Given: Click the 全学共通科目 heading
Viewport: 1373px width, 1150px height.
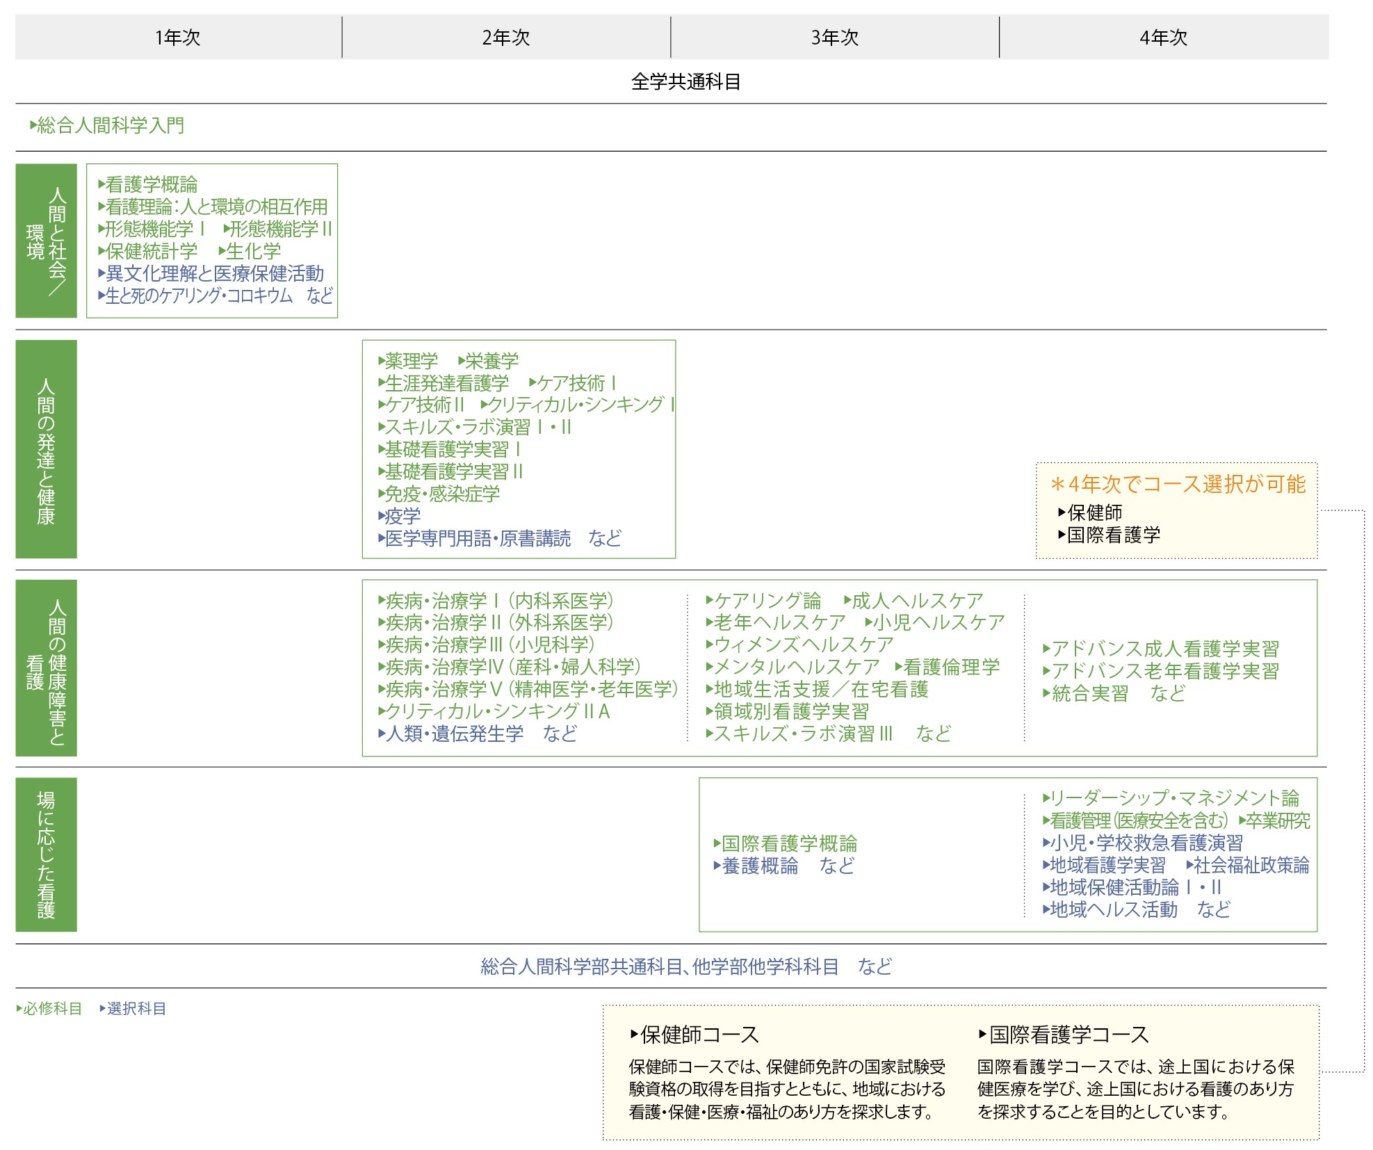Looking at the screenshot, I should coord(685,82).
